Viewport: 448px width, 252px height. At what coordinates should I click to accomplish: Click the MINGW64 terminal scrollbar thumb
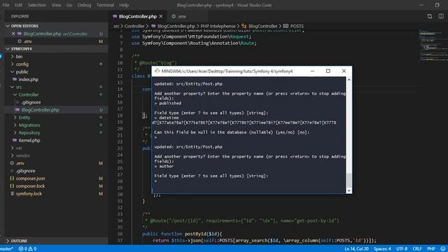(x=349, y=180)
